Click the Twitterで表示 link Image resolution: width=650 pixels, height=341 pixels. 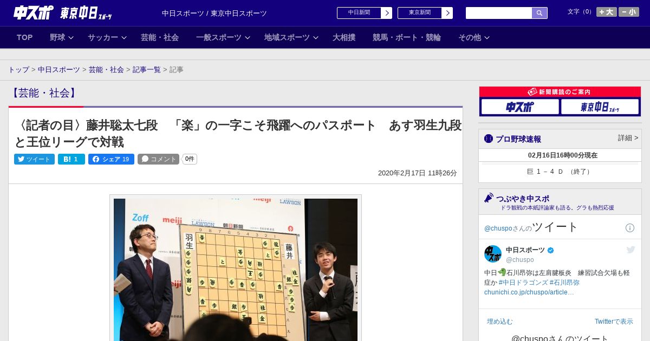[614, 322]
